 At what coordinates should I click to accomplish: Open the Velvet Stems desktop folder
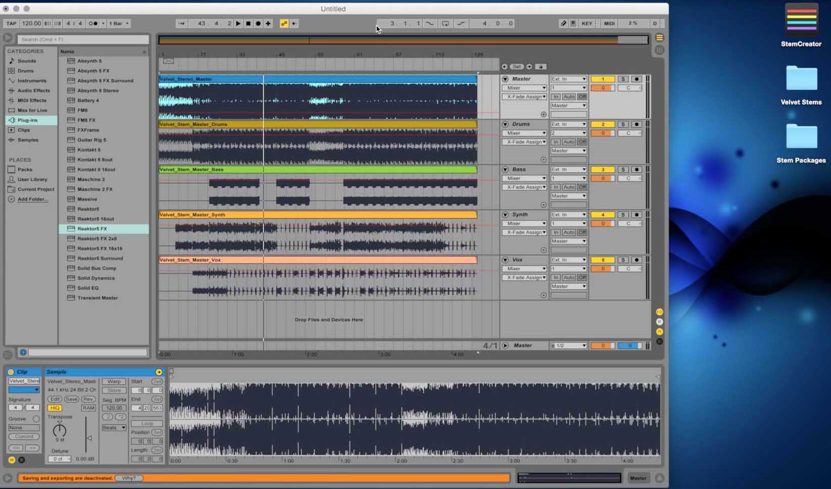tap(801, 78)
